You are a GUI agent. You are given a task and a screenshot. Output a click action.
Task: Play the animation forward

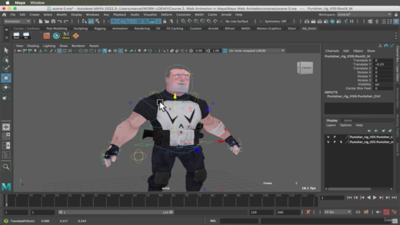point(374,197)
